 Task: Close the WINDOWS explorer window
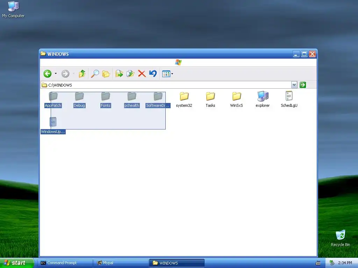point(312,54)
